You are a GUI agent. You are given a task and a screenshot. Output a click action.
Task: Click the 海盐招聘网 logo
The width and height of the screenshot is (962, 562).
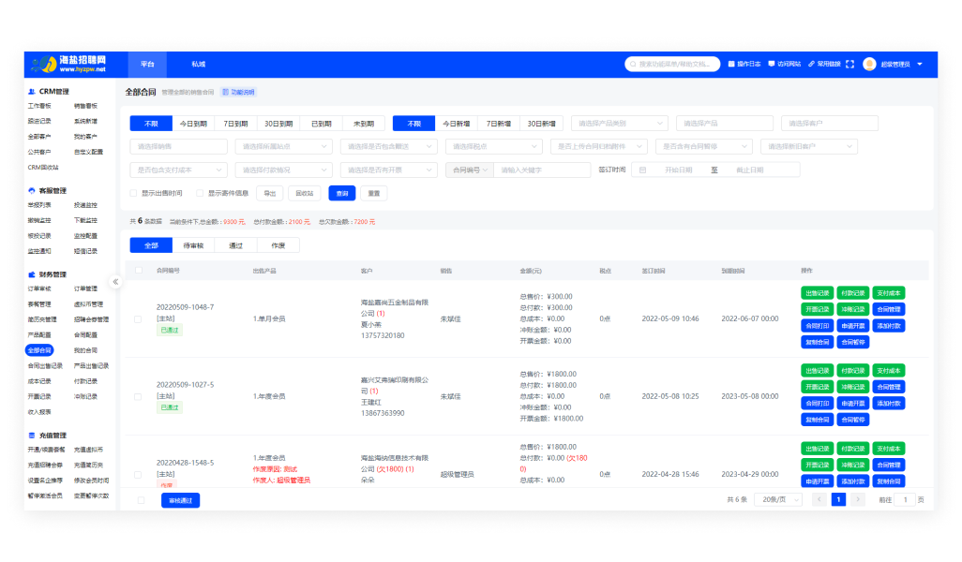[x=68, y=64]
